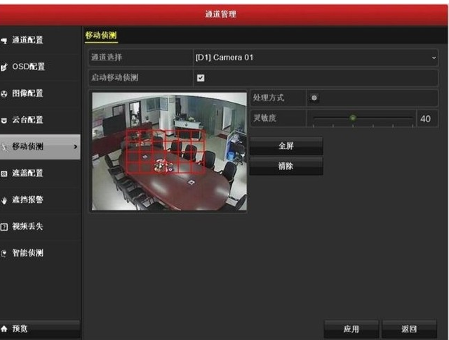Click the 通道配置 camera icon in sidebar
The height and width of the screenshot is (340, 449).
tap(5, 41)
